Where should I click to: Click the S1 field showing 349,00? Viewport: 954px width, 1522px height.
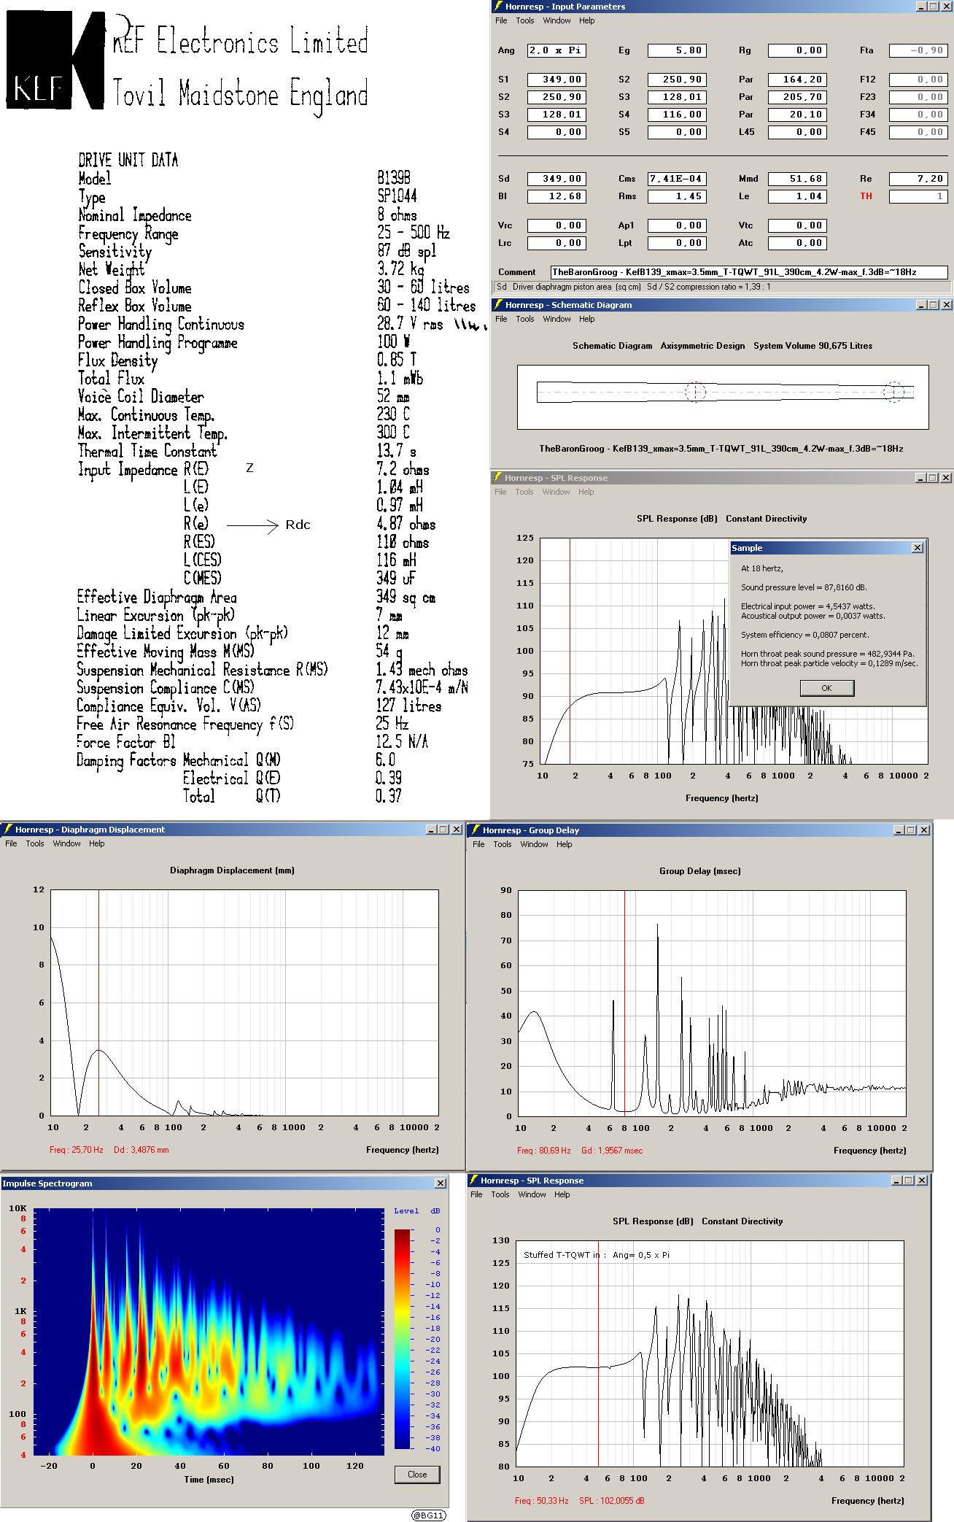point(556,80)
